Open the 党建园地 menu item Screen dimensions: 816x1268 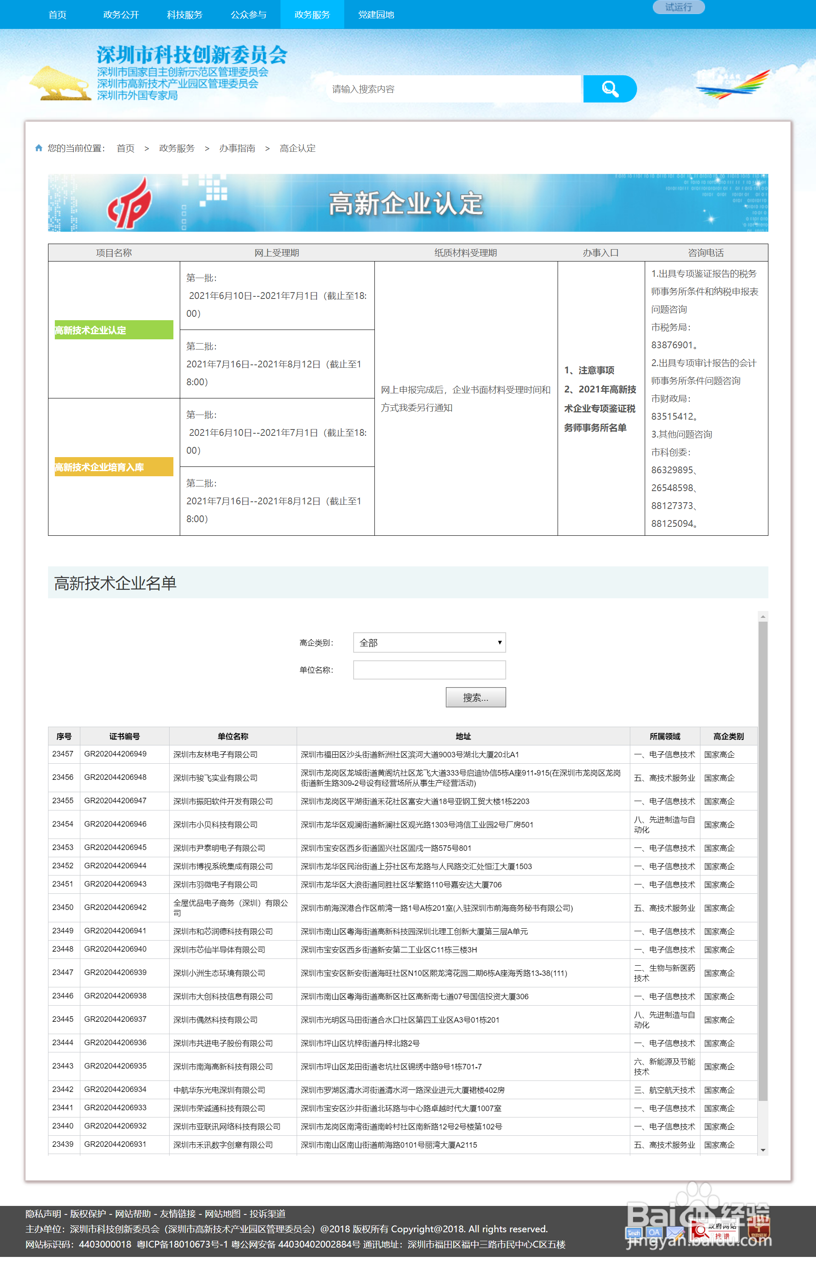[376, 14]
